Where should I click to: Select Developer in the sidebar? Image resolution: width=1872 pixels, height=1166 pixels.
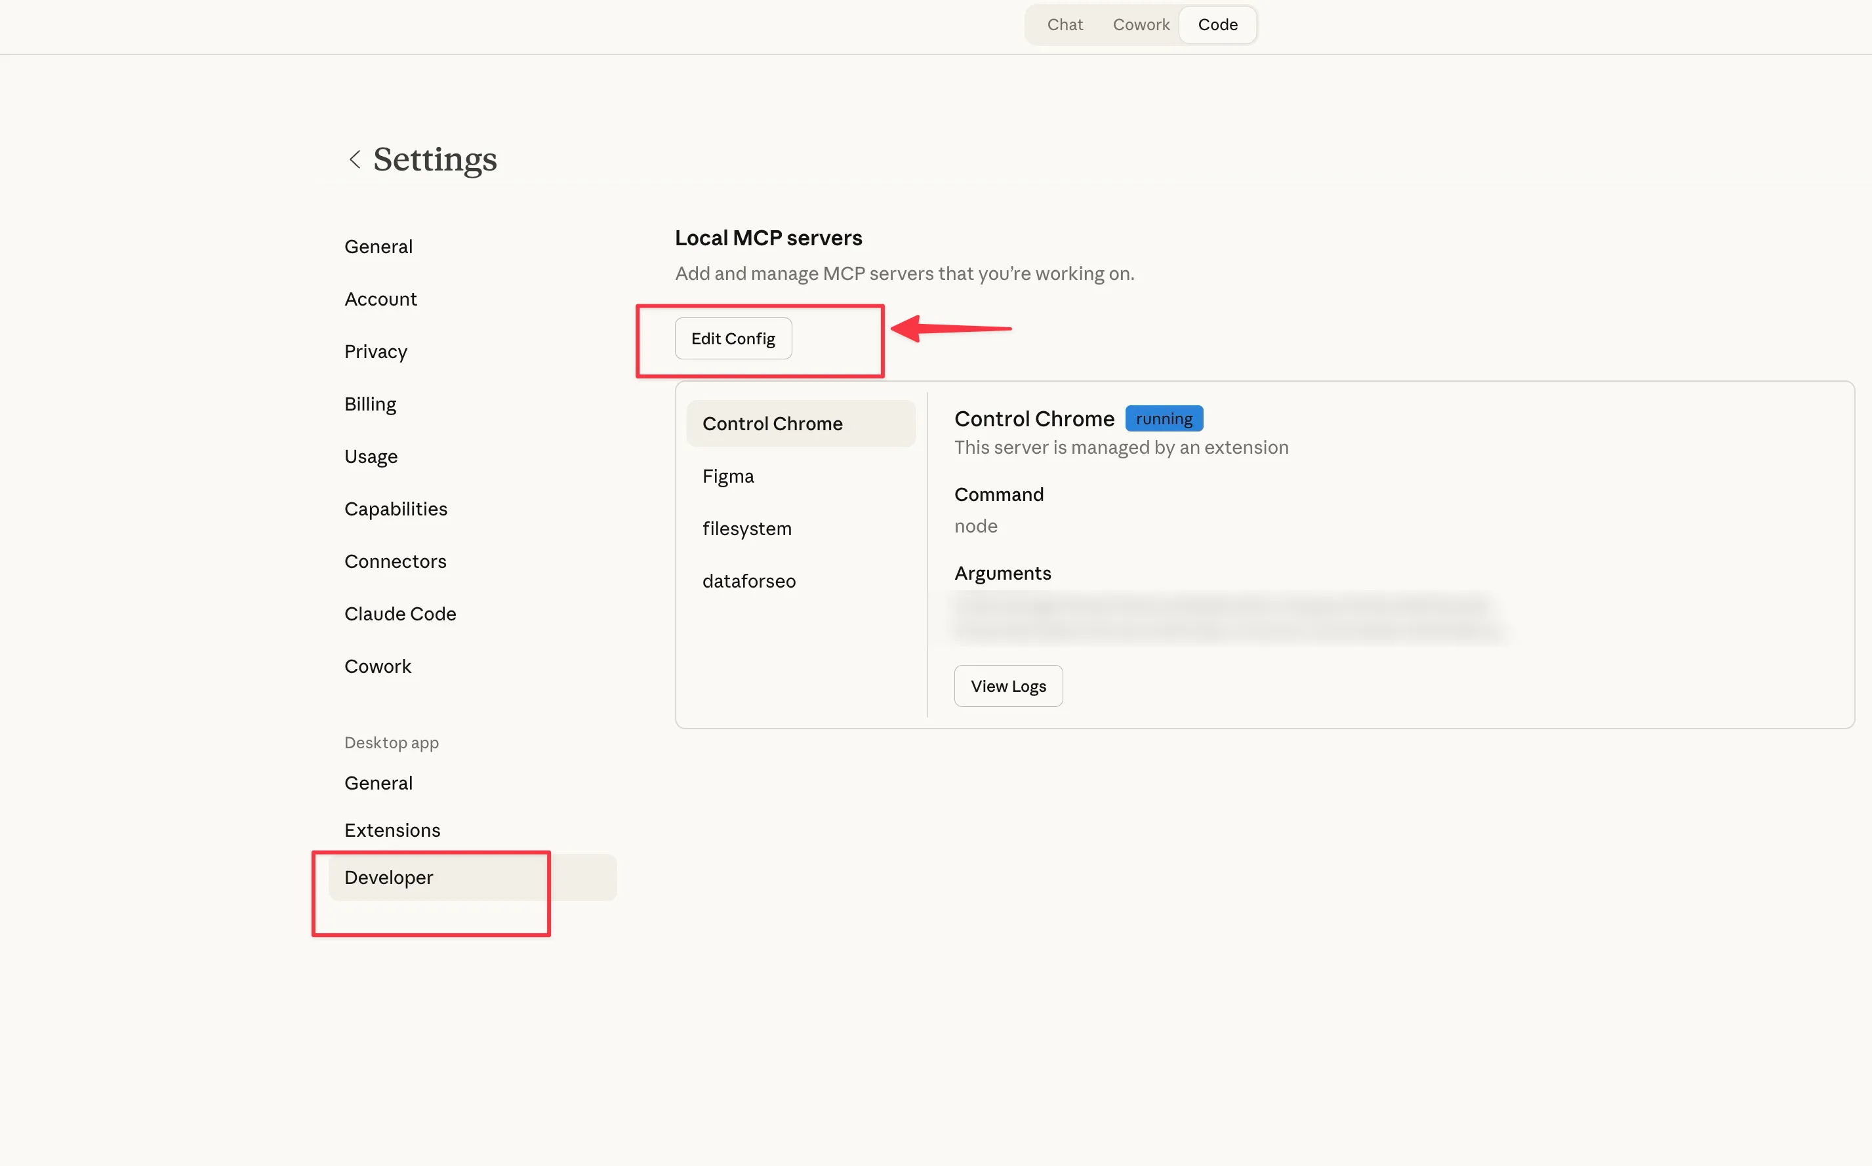(388, 877)
